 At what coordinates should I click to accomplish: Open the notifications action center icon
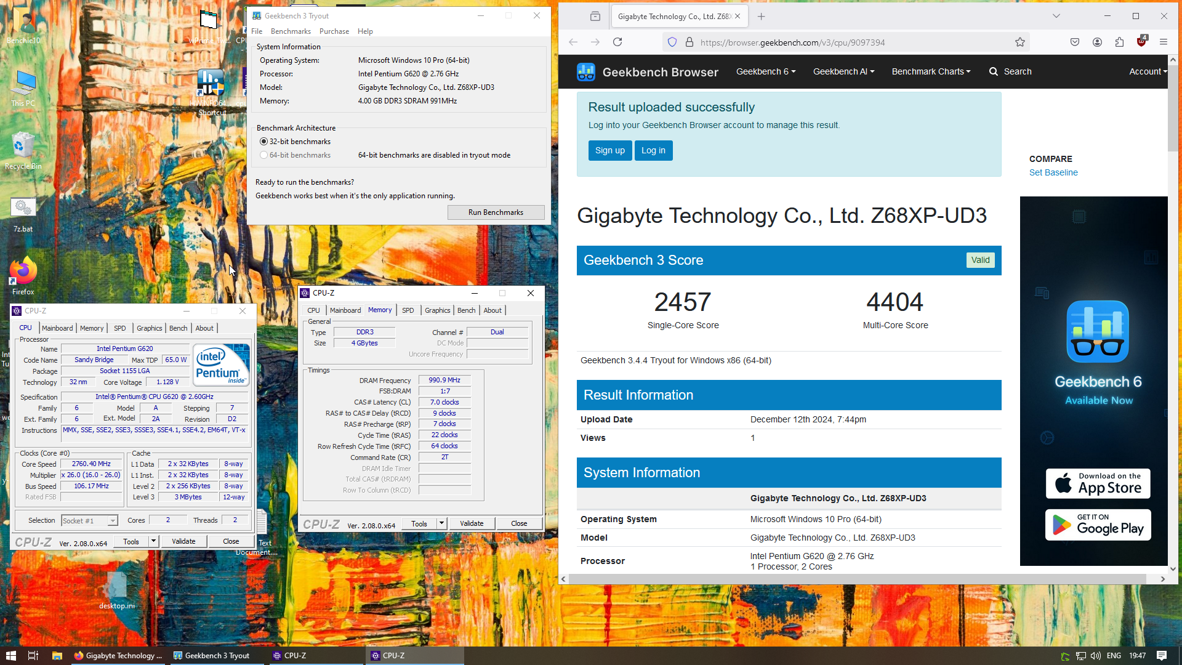pyautogui.click(x=1162, y=656)
